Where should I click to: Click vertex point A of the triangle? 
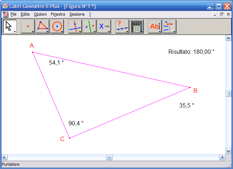33,52
